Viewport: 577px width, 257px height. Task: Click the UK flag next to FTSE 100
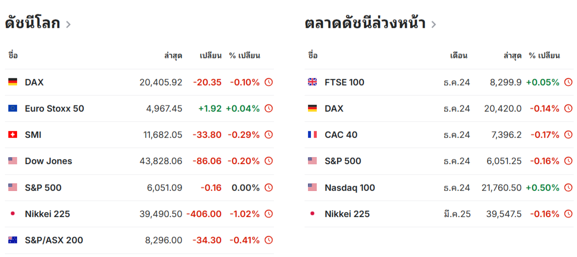[x=312, y=82]
